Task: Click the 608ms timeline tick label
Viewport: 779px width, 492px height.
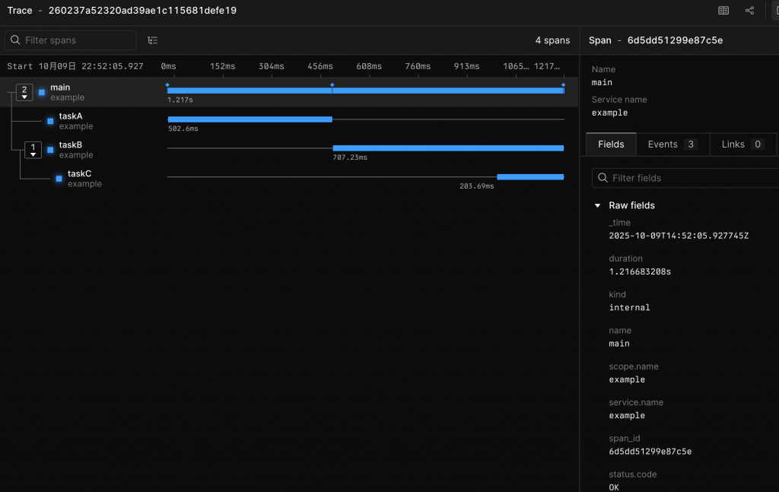Action: 369,66
